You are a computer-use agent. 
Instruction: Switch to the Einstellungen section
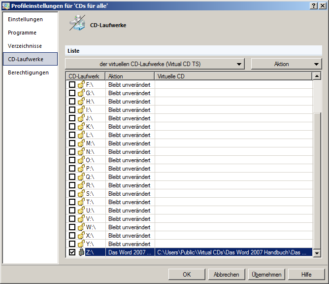pos(26,19)
